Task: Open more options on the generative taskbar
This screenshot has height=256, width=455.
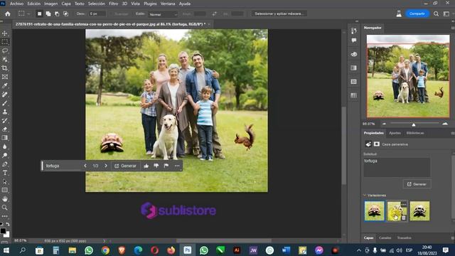Action: (177, 166)
